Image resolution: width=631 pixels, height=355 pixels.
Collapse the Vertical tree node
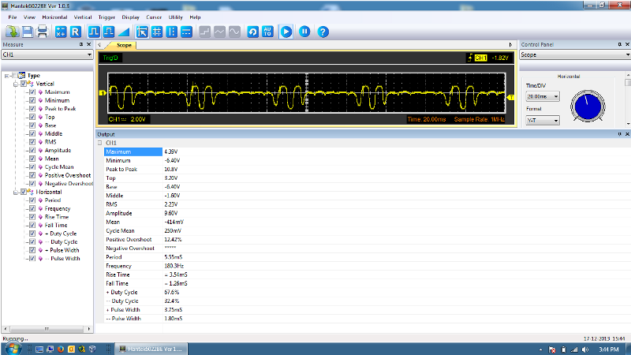coord(16,84)
